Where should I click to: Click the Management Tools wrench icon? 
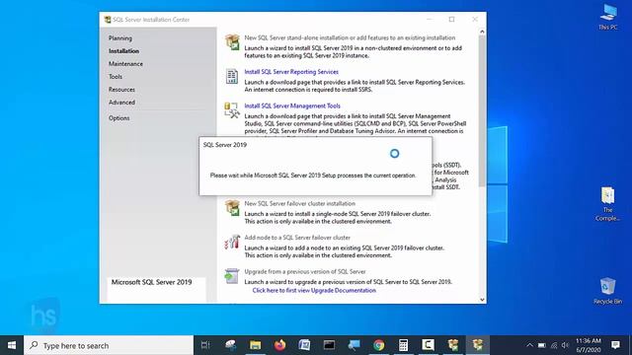(x=232, y=110)
